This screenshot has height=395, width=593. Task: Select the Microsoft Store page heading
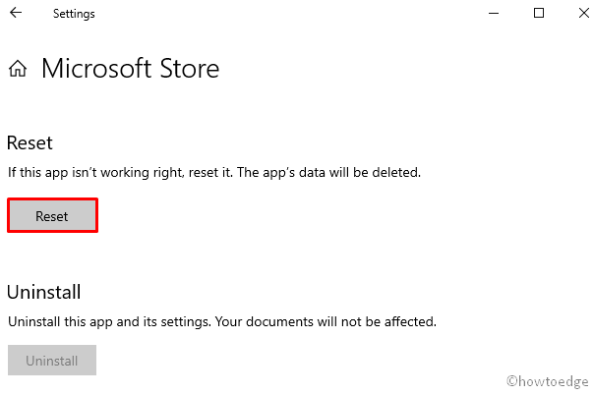(130, 69)
